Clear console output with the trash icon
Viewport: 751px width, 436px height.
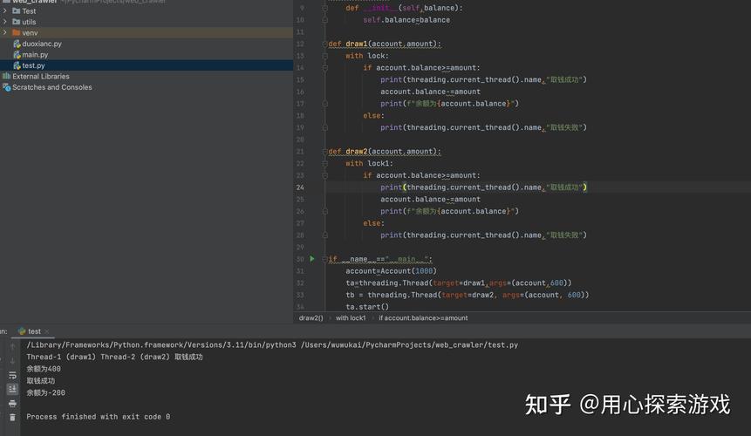(x=12, y=418)
